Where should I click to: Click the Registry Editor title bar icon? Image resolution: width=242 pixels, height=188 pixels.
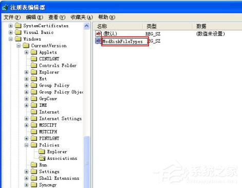coord(5,8)
